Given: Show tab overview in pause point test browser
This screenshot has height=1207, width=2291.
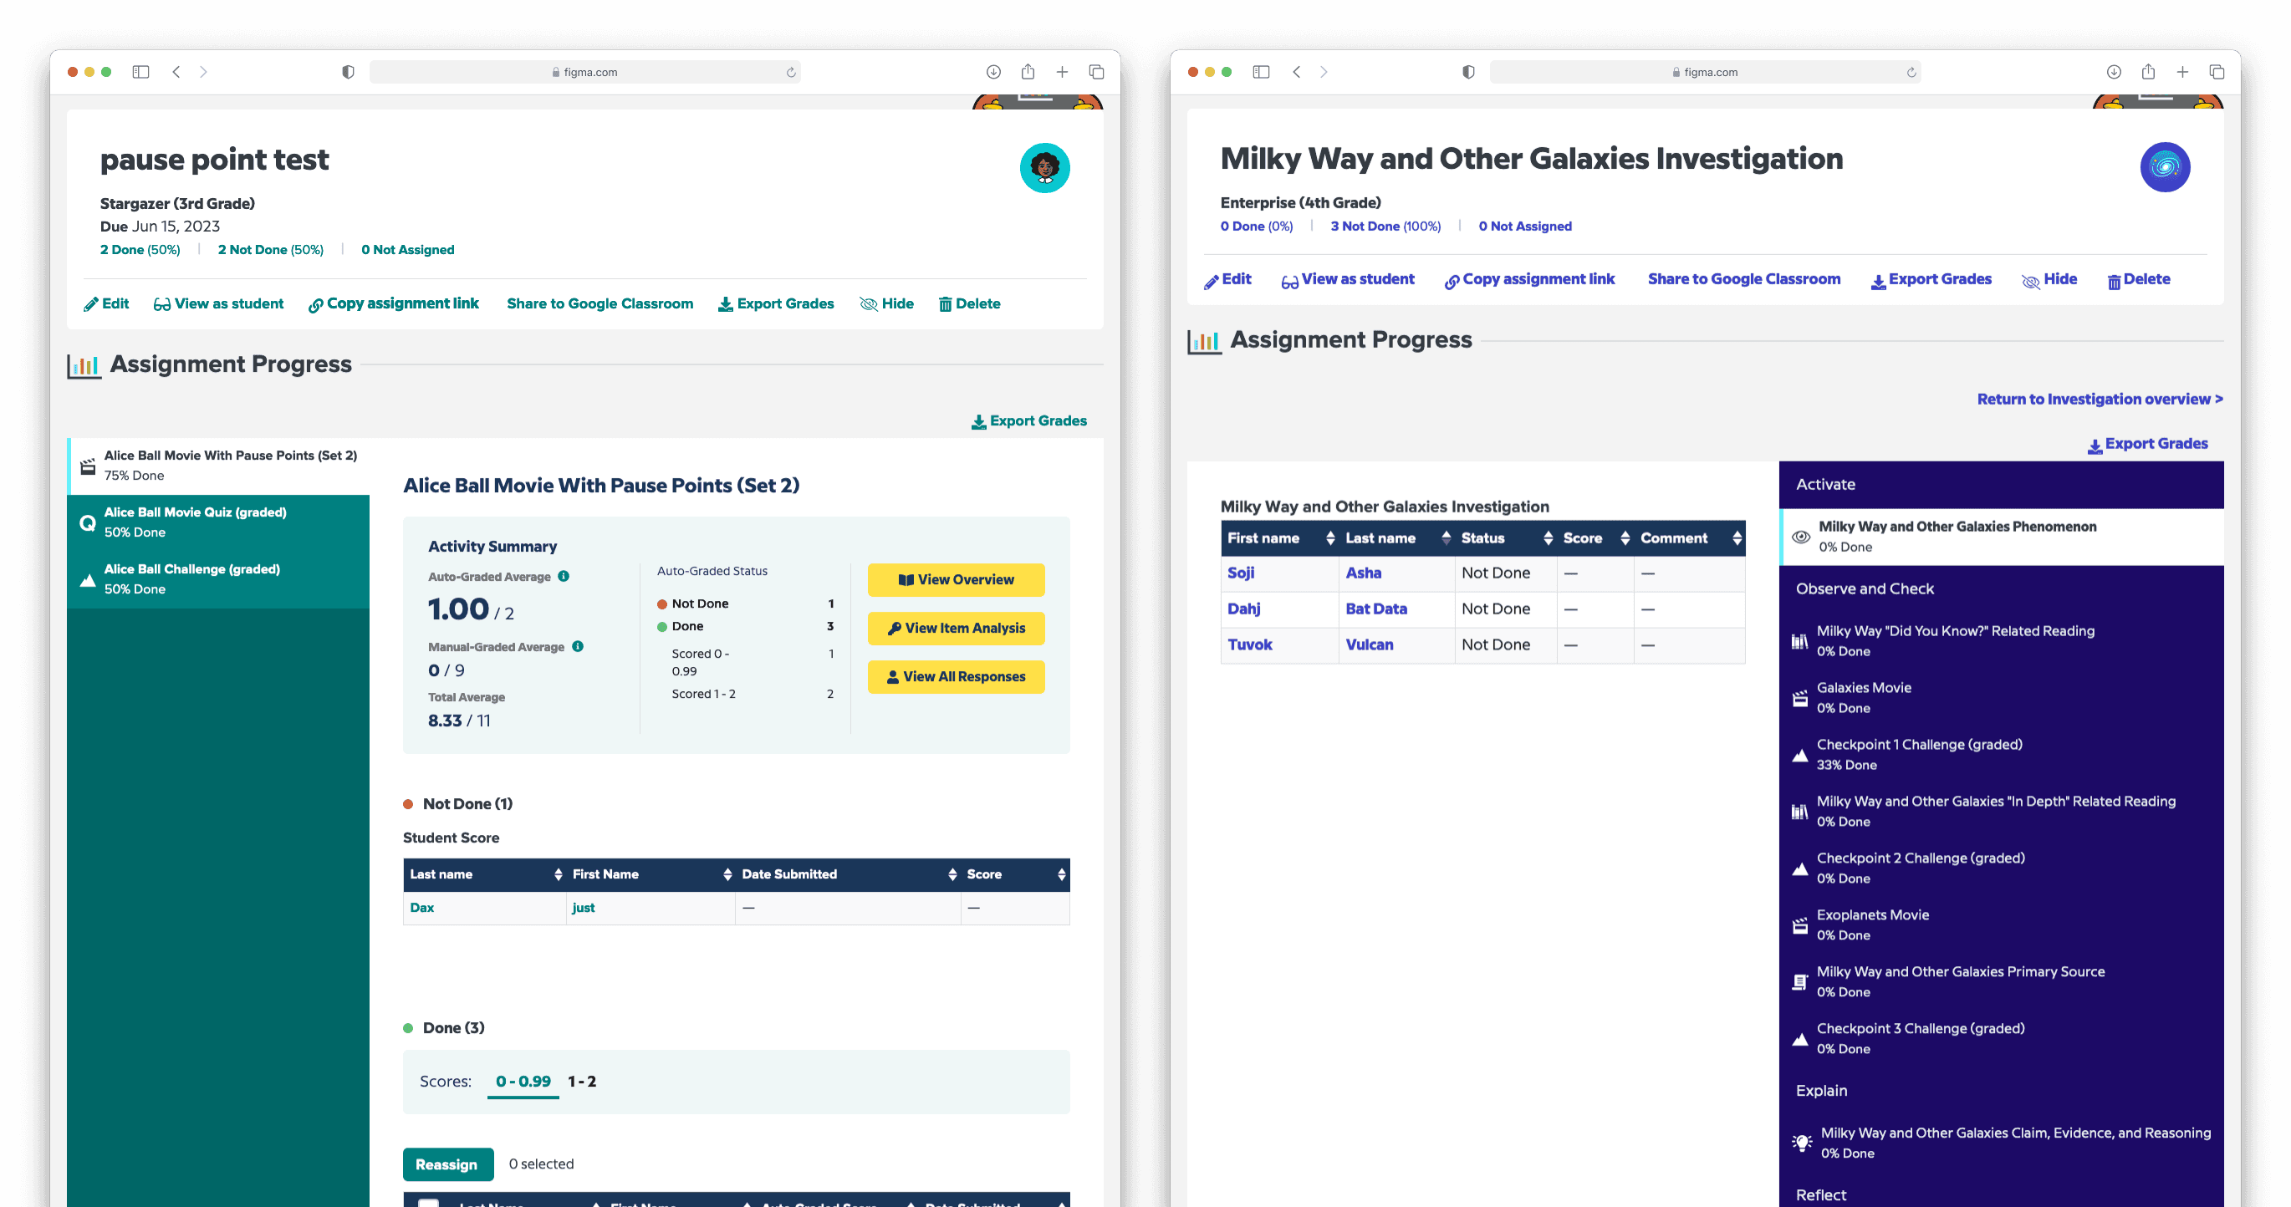Looking at the screenshot, I should click(1096, 72).
